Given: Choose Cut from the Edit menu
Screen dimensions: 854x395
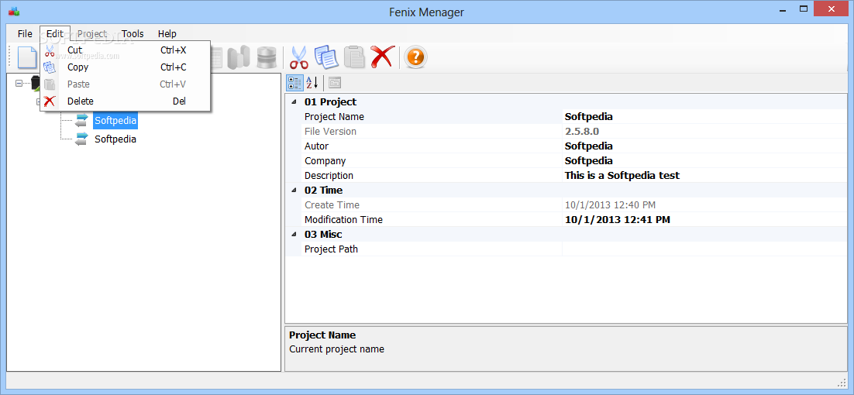Looking at the screenshot, I should tap(126, 50).
